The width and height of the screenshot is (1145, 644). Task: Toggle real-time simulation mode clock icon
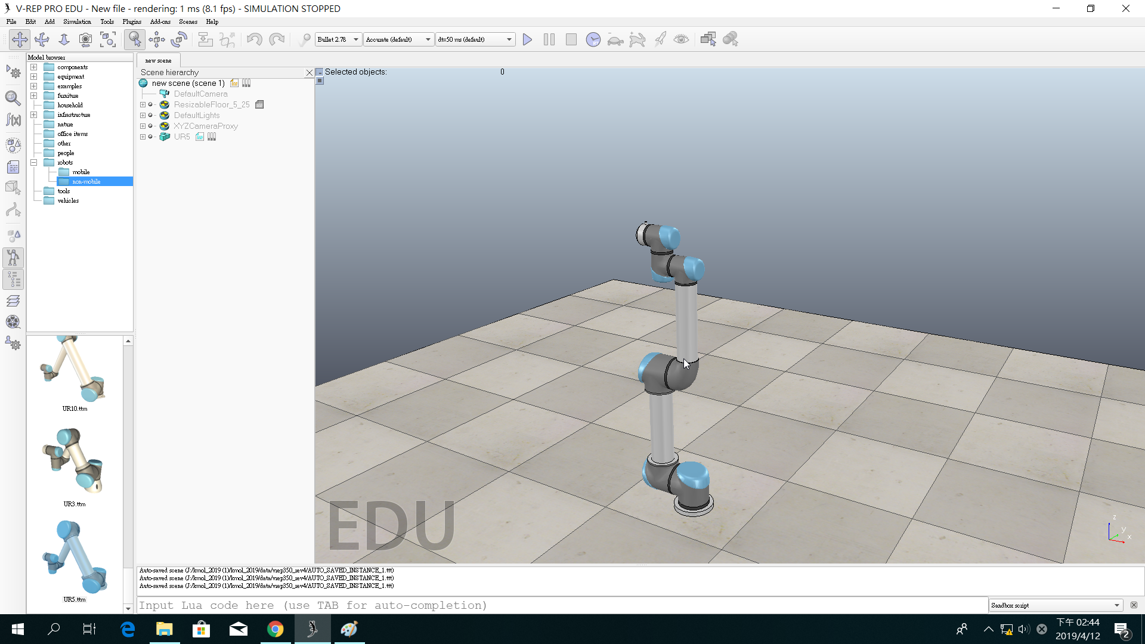point(593,39)
